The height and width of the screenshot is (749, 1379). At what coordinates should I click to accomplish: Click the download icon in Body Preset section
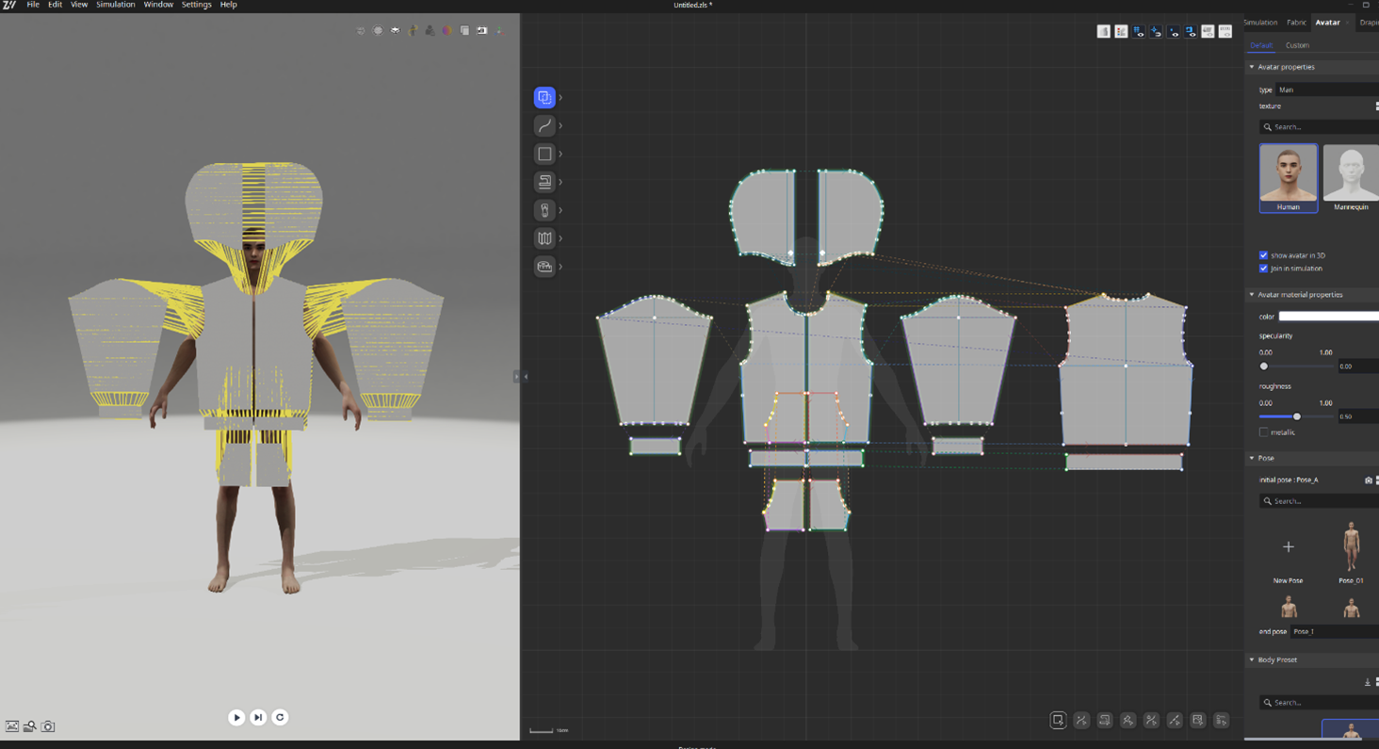click(x=1368, y=682)
